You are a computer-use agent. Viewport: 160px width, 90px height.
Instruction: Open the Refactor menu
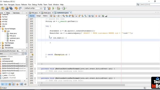pyautogui.click(x=24, y=4)
